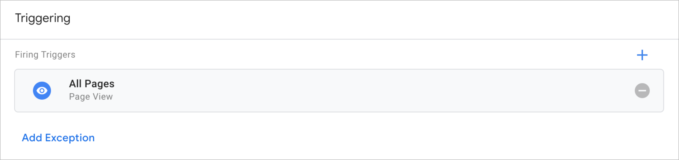Click the Page View trigger type text
The width and height of the screenshot is (679, 160).
click(91, 97)
